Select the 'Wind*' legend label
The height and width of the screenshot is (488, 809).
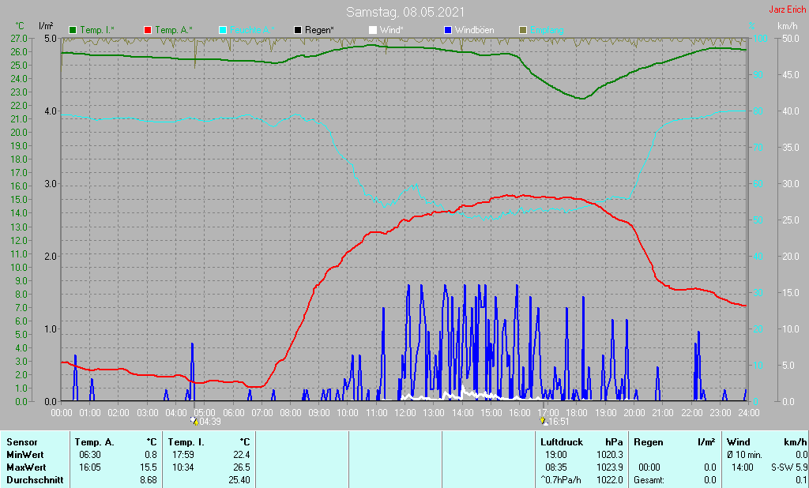(392, 30)
